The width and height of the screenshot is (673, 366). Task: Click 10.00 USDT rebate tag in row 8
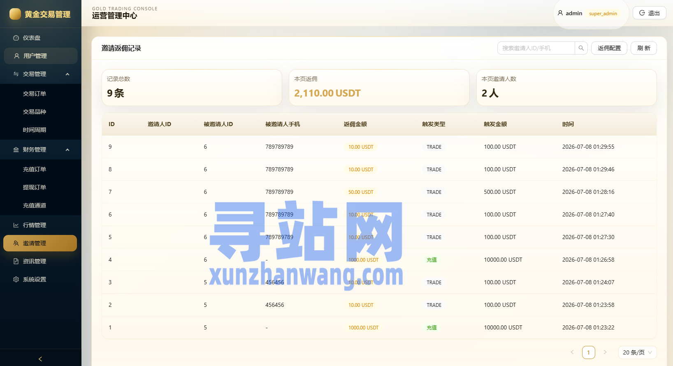(361, 170)
